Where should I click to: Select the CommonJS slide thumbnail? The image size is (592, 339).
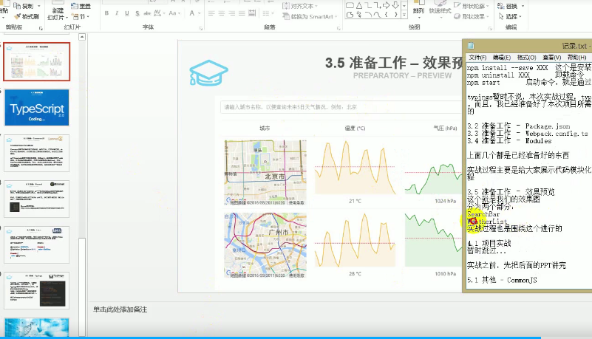[37, 153]
